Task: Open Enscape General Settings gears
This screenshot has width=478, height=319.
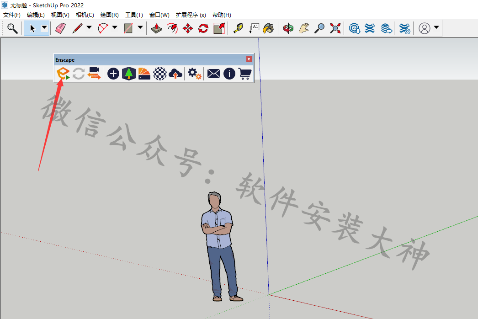Action: click(195, 74)
